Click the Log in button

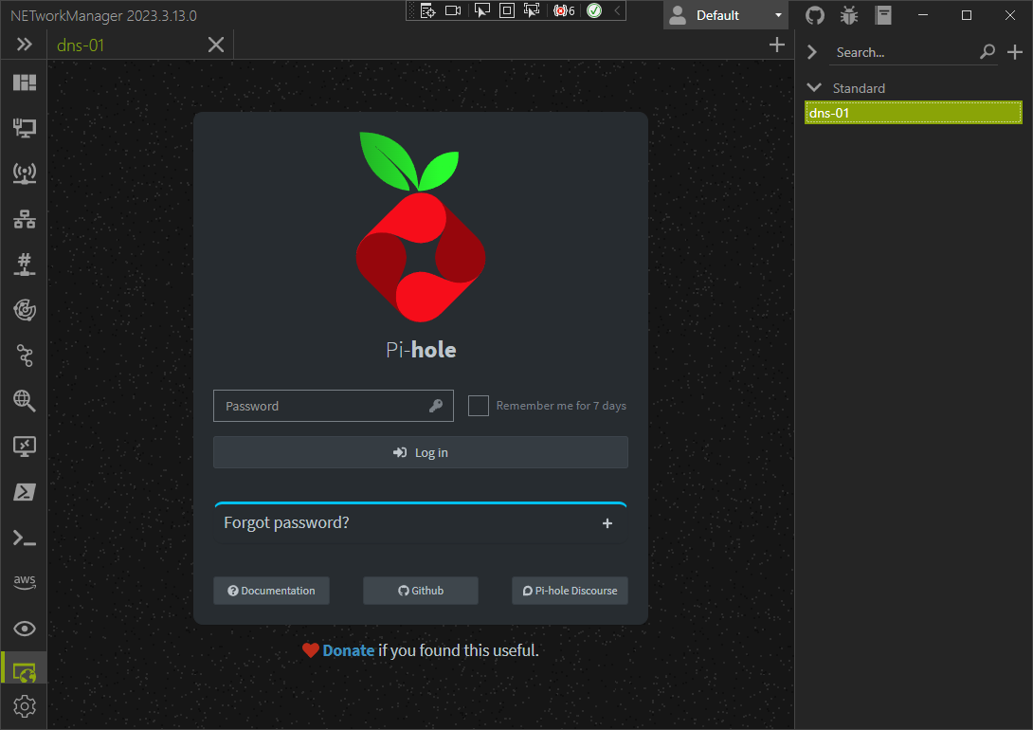(421, 452)
